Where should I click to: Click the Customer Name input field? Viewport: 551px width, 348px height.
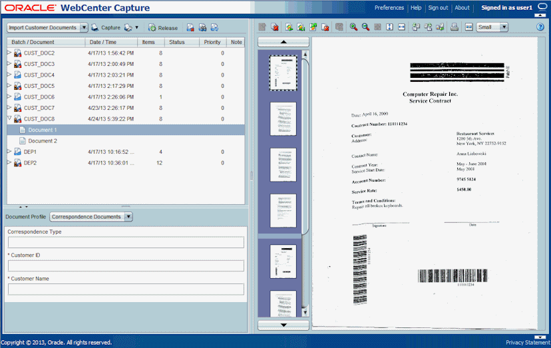(126, 289)
